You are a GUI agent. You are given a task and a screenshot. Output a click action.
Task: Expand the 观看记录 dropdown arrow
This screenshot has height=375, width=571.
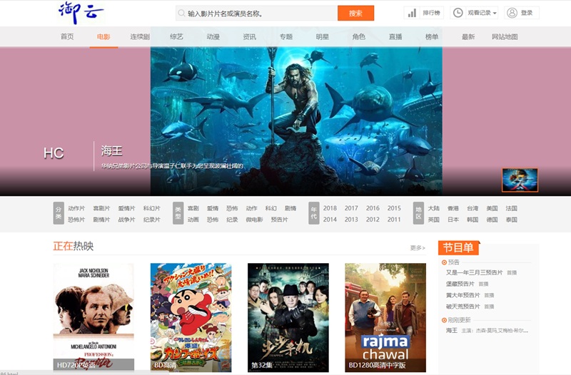[495, 14]
